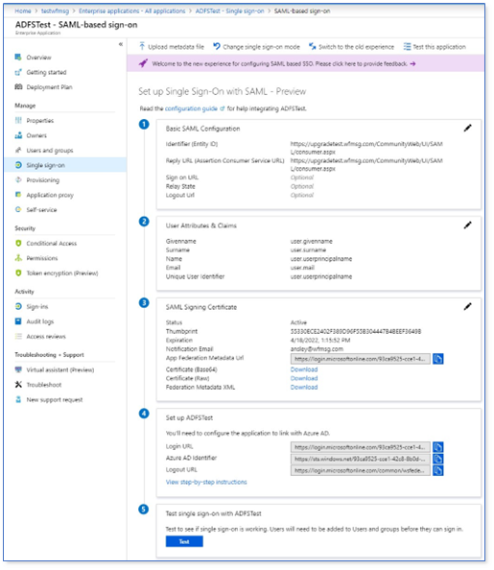Open Test this application in toolbar
494x570 pixels.
coord(435,46)
